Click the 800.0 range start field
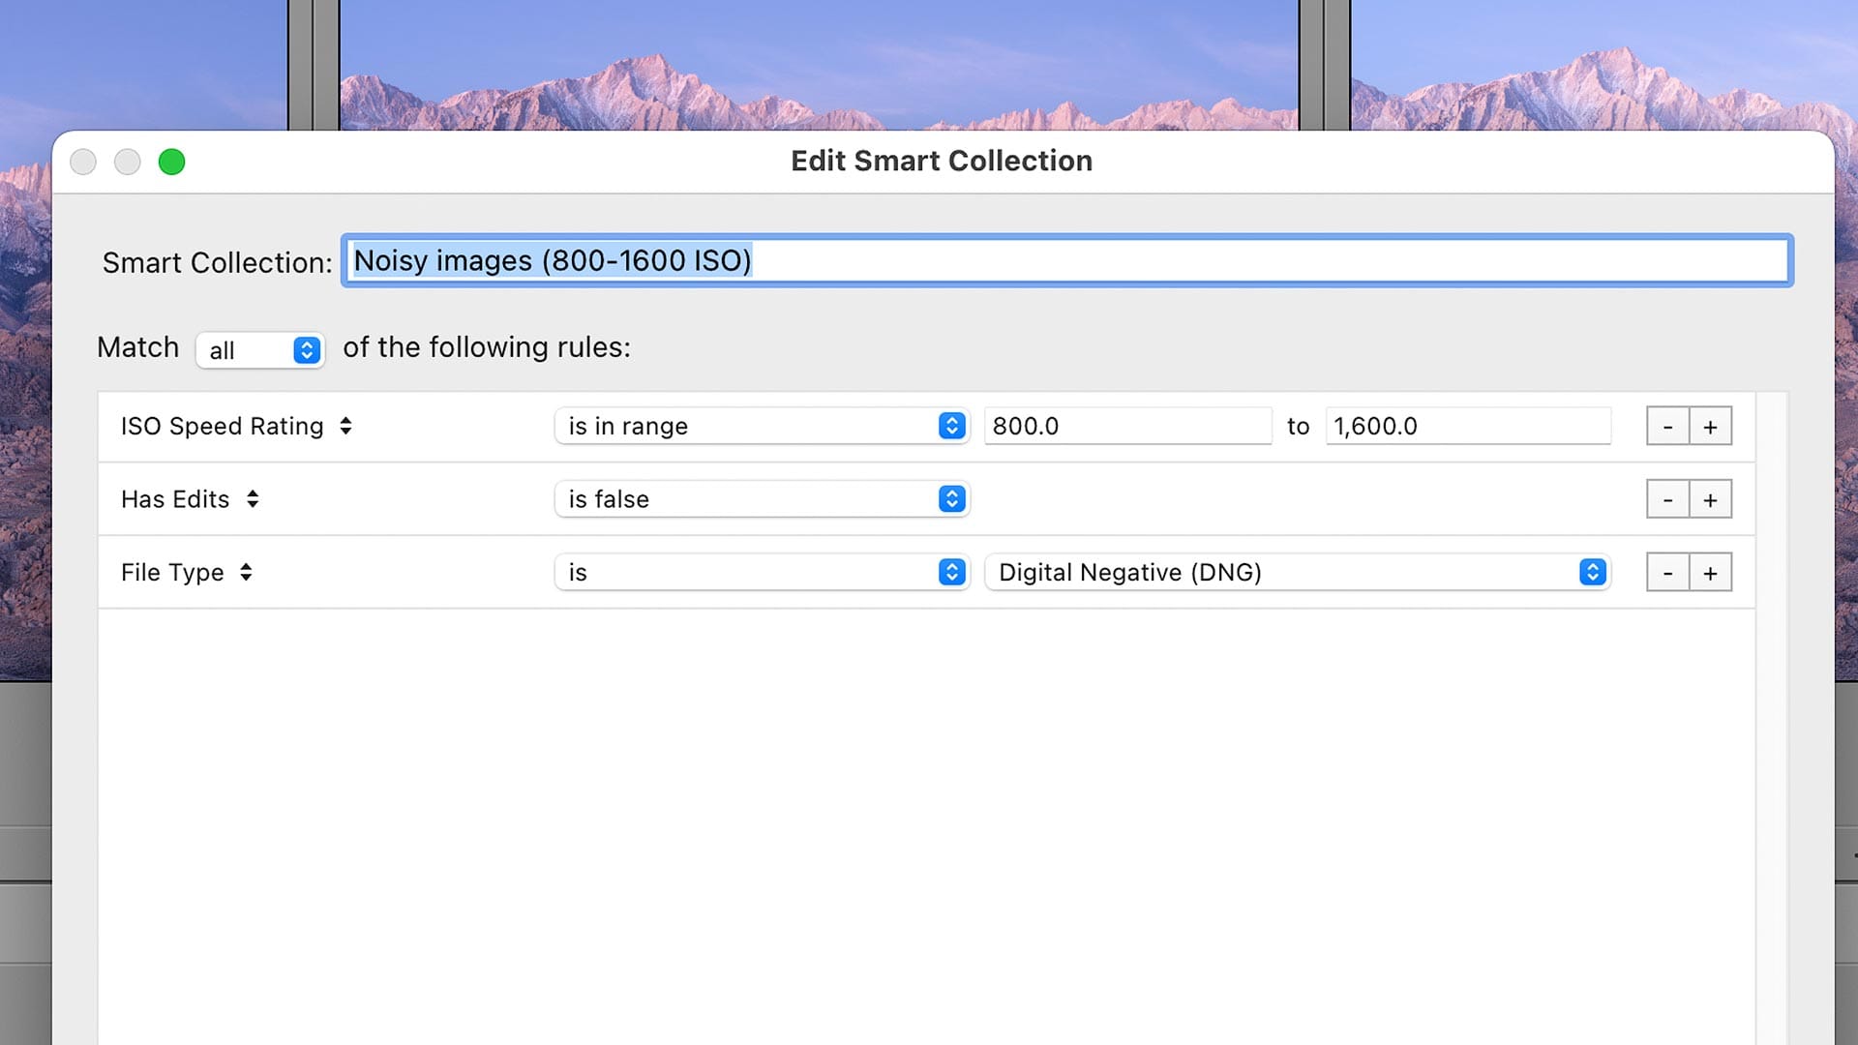This screenshot has width=1858, height=1045. click(x=1126, y=427)
